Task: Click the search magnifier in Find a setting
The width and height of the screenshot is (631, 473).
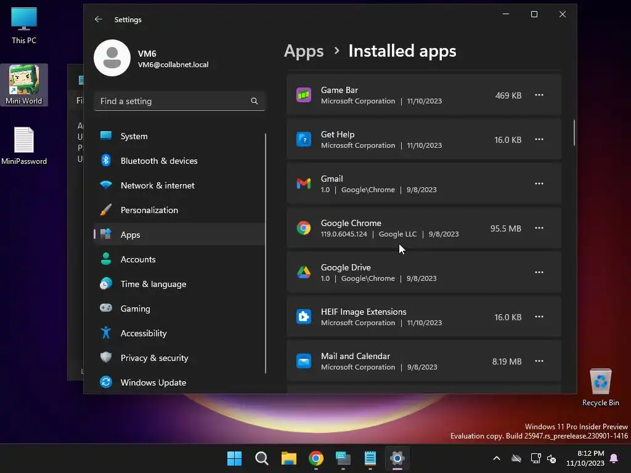Action: click(254, 101)
